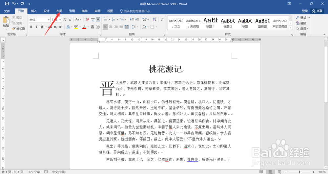The height and width of the screenshot is (174, 328).
Task: Clear all formatting with the eraser icon
Action: click(87, 19)
